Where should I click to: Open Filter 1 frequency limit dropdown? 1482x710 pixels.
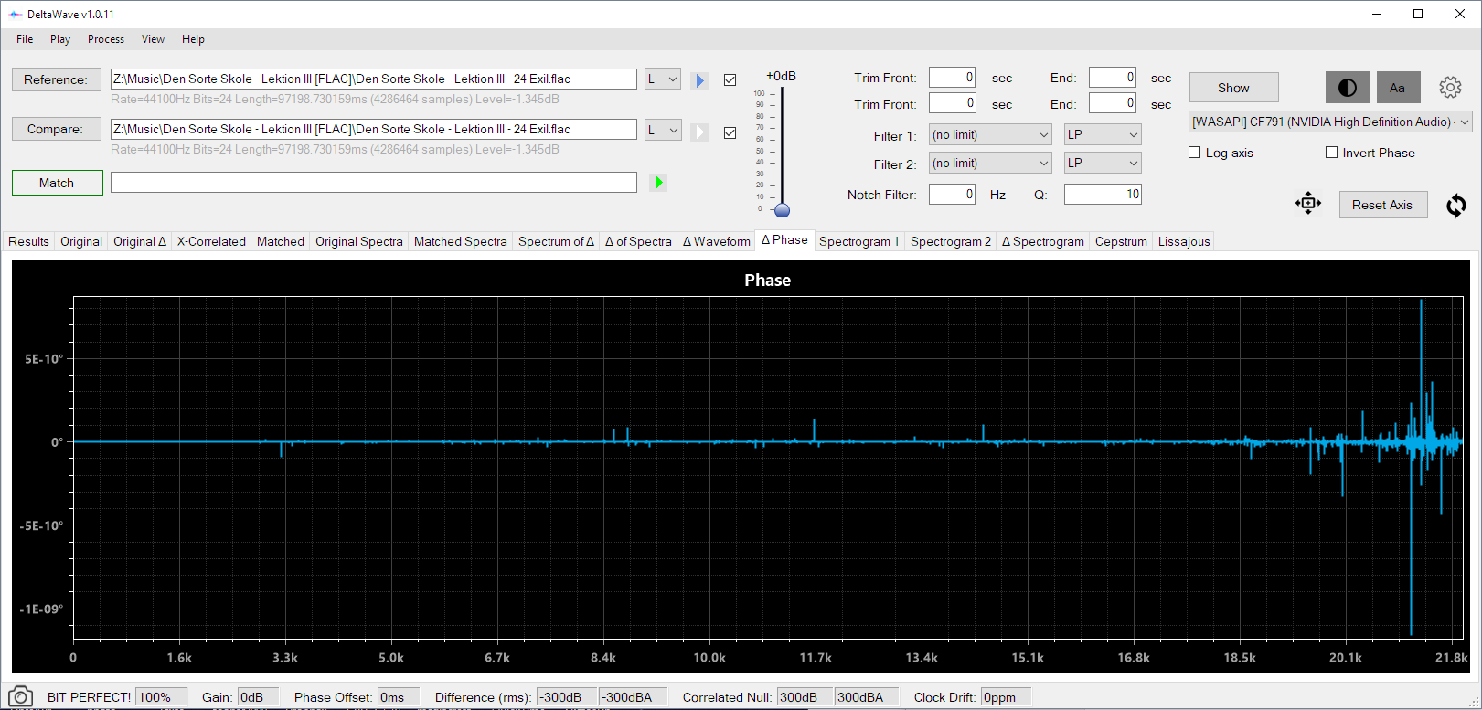click(990, 135)
